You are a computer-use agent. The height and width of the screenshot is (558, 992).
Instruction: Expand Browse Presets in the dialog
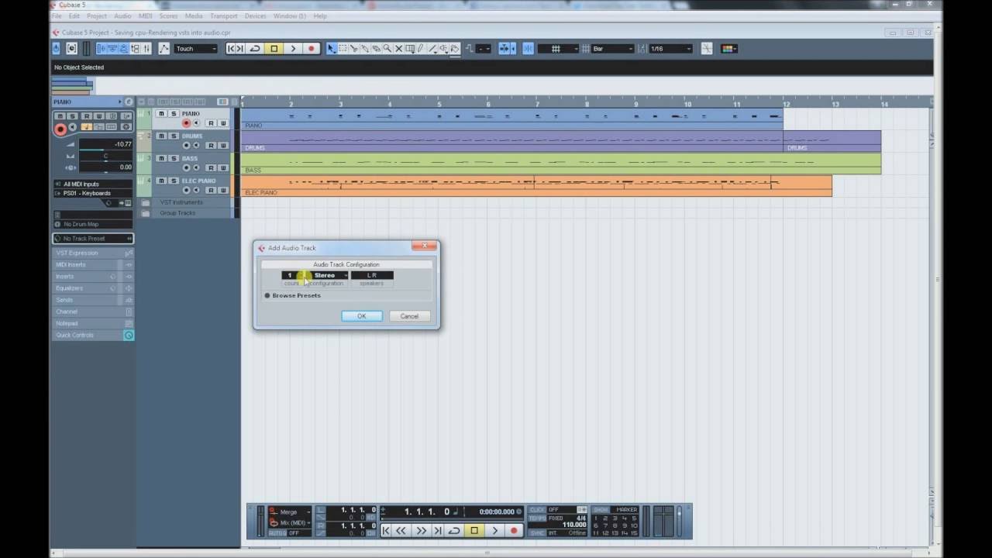(x=292, y=295)
